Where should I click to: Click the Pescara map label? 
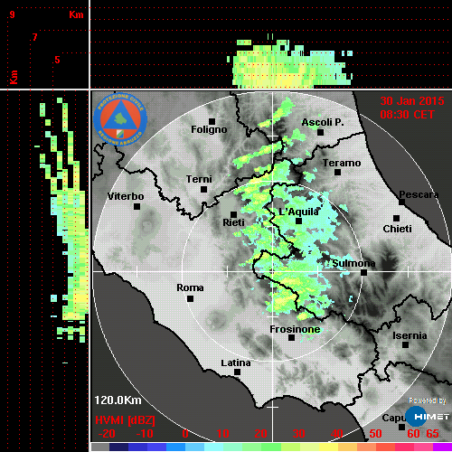click(419, 194)
